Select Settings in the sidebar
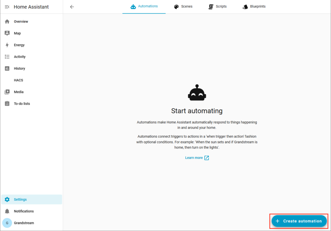The height and width of the screenshot is (231, 331). 32,199
